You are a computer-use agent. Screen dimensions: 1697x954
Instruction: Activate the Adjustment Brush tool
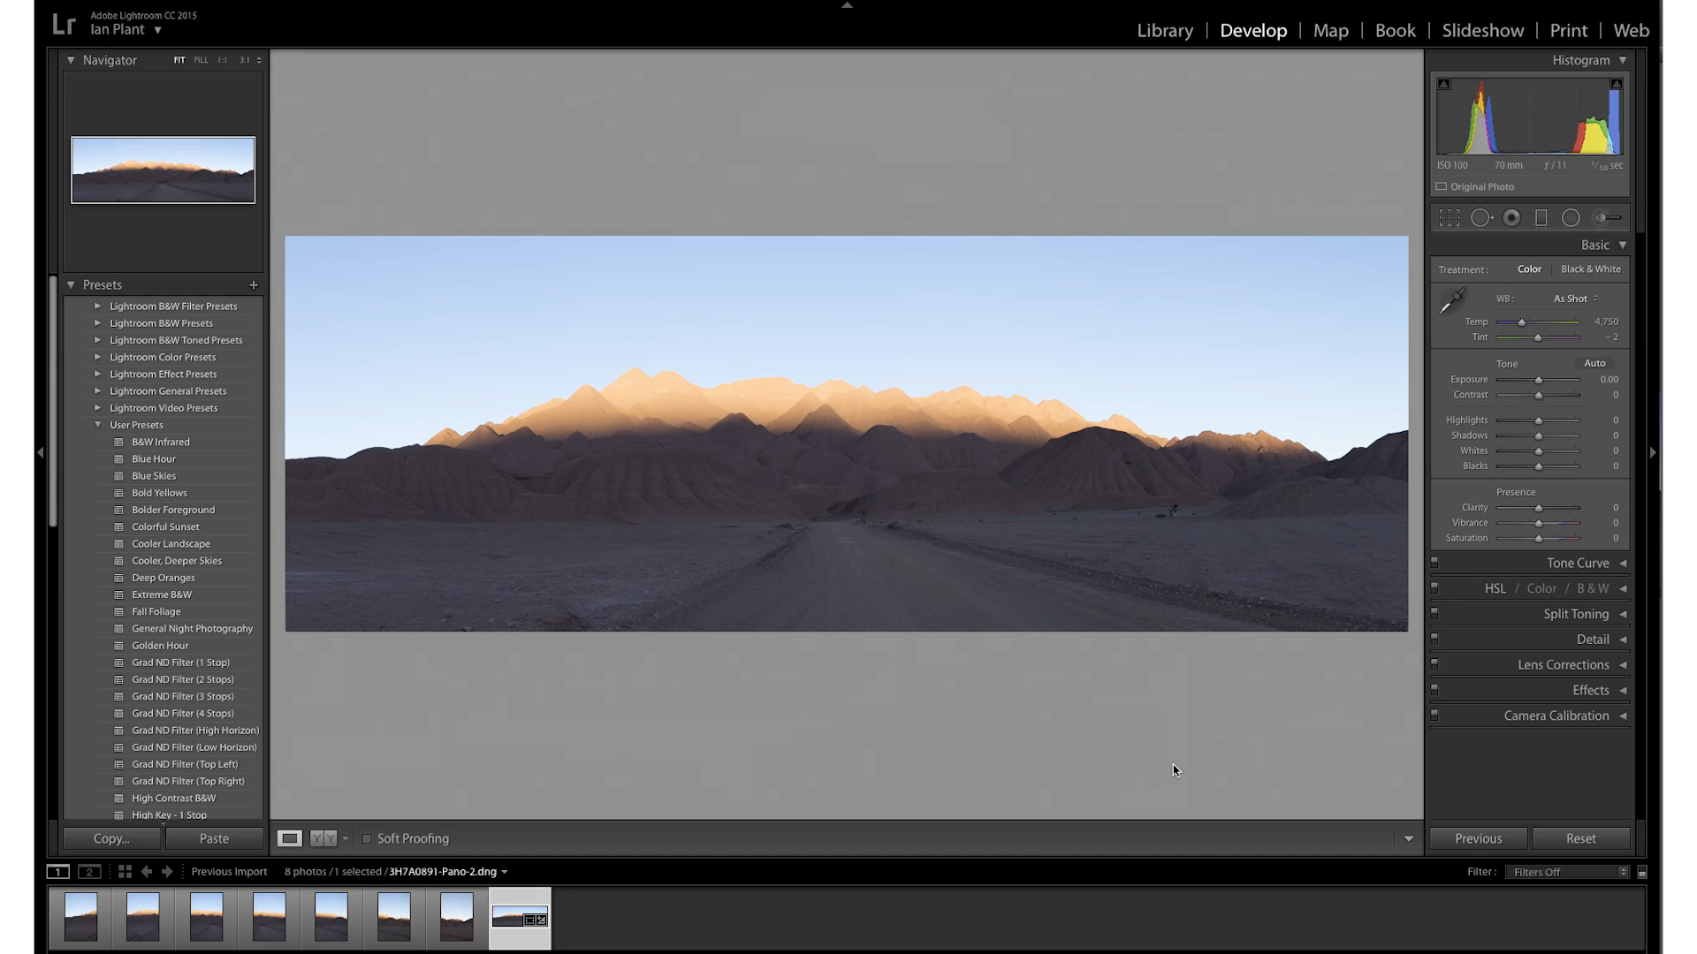(x=1608, y=218)
